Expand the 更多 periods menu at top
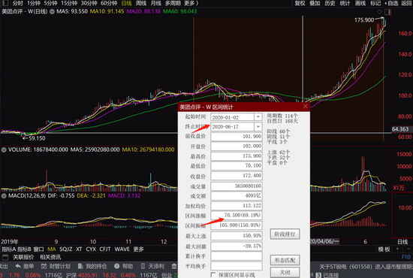 (x=191, y=3)
